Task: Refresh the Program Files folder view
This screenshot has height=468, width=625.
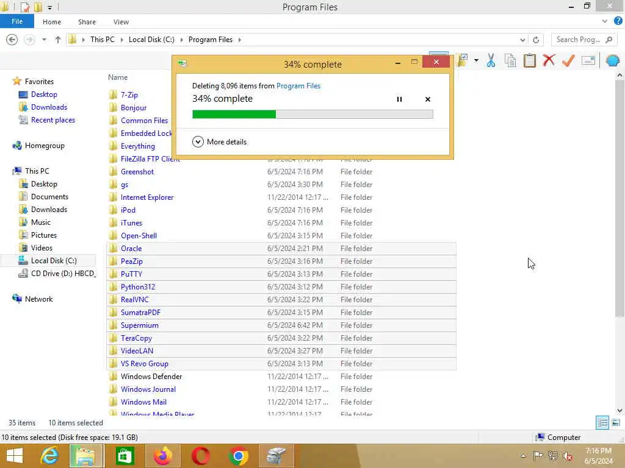Action: [x=536, y=40]
